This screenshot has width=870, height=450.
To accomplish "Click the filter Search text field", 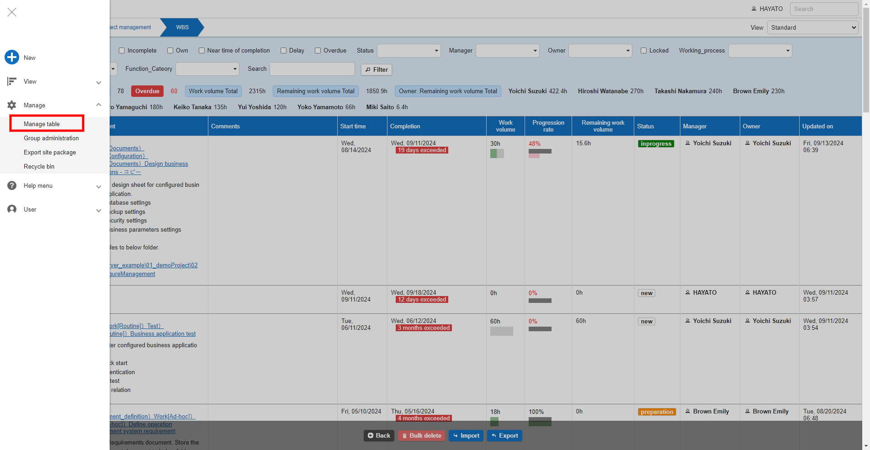I will point(312,69).
